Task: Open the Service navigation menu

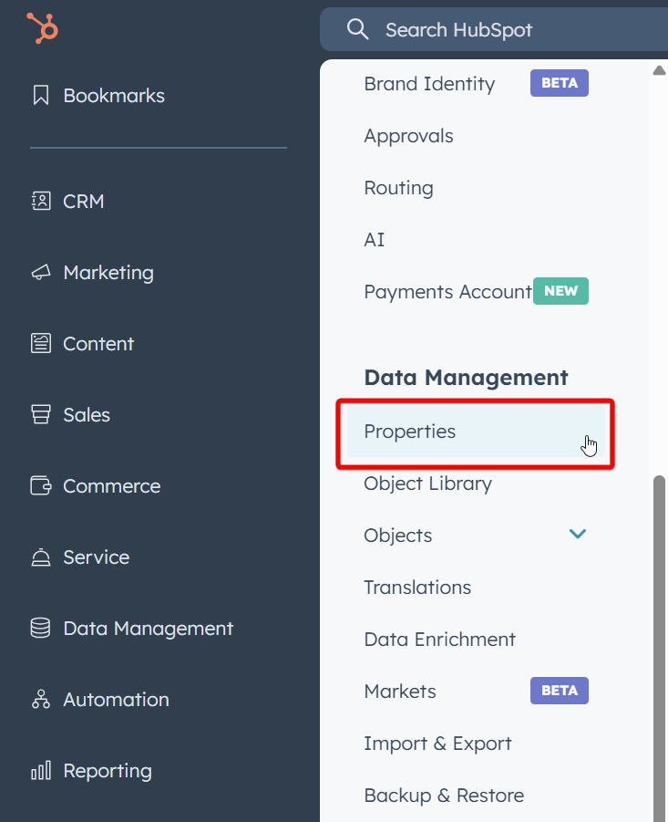Action: pyautogui.click(x=97, y=557)
